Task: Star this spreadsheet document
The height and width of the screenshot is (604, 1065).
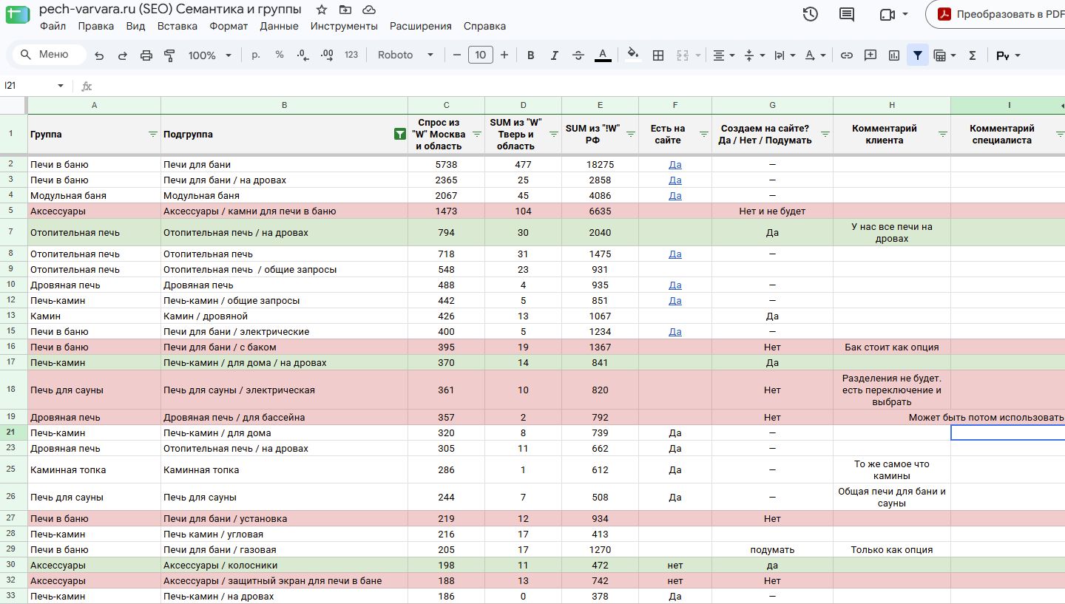Action: coord(321,10)
